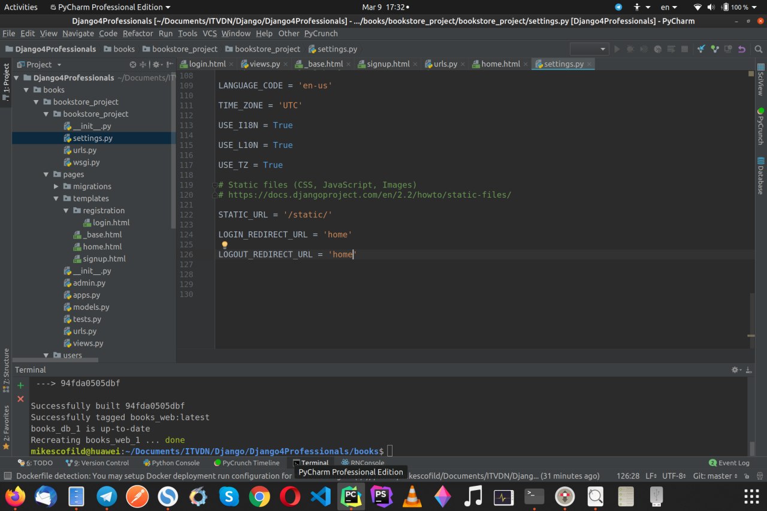Open Telegram from the dock
The image size is (767, 511).
(107, 496)
